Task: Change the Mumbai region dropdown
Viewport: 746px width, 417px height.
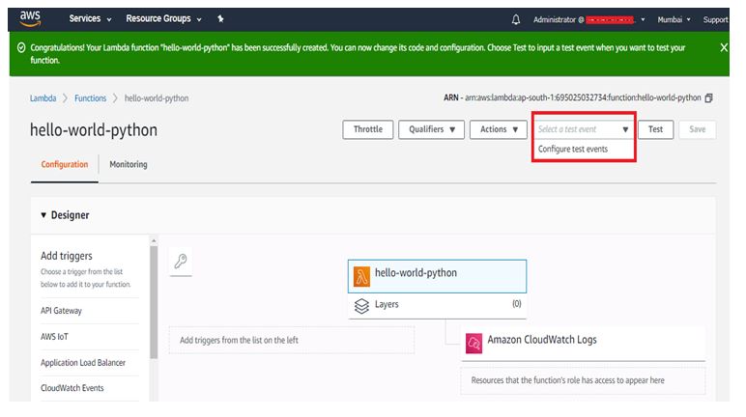Action: pyautogui.click(x=674, y=19)
